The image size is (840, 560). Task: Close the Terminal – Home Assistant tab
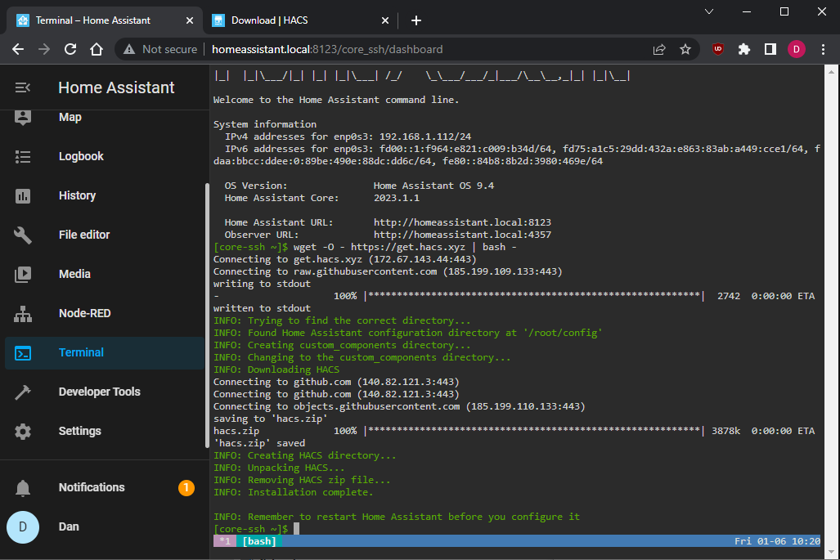(190, 20)
